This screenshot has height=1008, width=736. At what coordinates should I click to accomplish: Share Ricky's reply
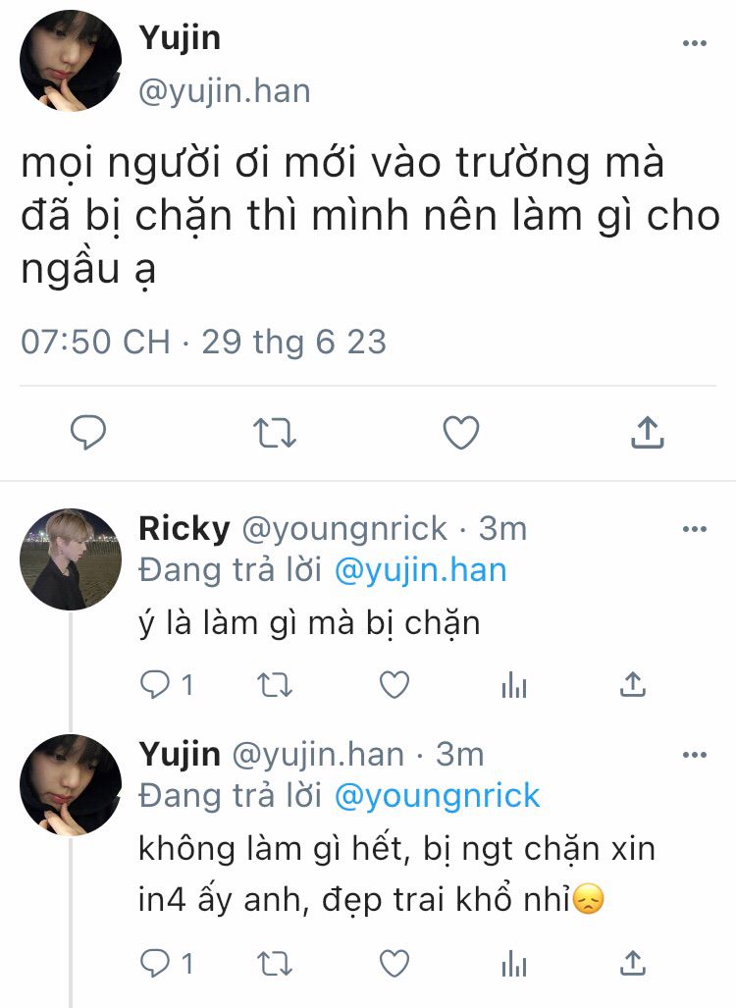tap(633, 685)
